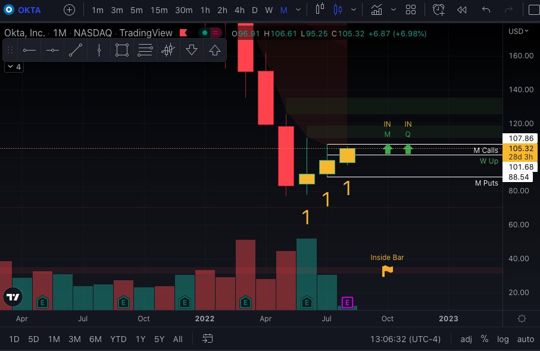The height and width of the screenshot is (351, 540).
Task: Set chart interval to 4h
Action: (240, 10)
